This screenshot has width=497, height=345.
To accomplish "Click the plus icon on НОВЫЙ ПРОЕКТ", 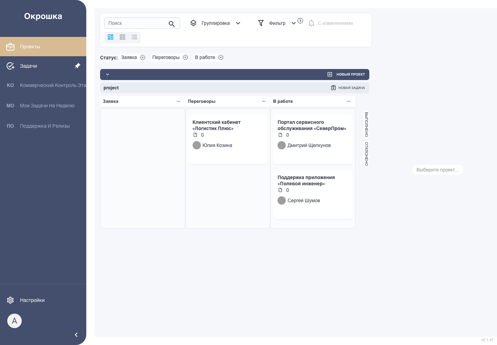I will pos(330,75).
